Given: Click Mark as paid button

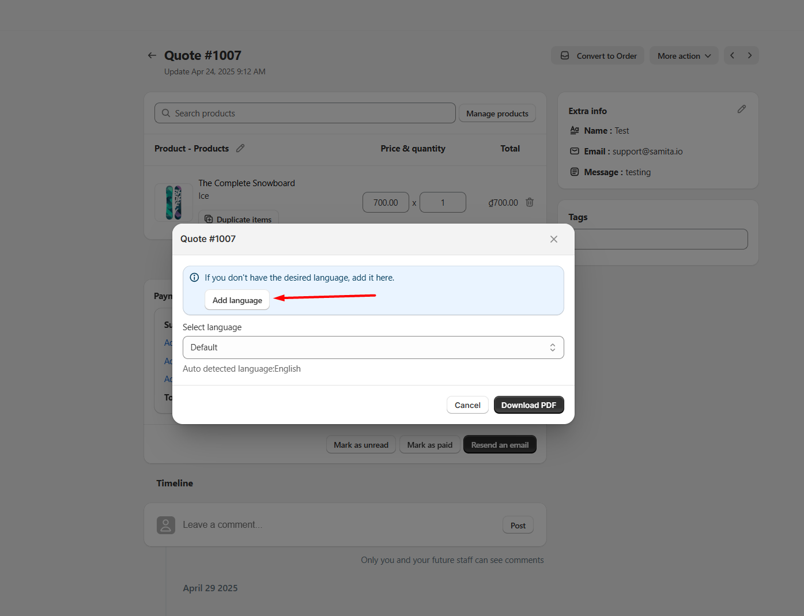Looking at the screenshot, I should tap(430, 445).
